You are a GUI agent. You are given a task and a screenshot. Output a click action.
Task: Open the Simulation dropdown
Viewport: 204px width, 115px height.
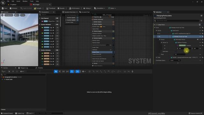click(x=99, y=8)
